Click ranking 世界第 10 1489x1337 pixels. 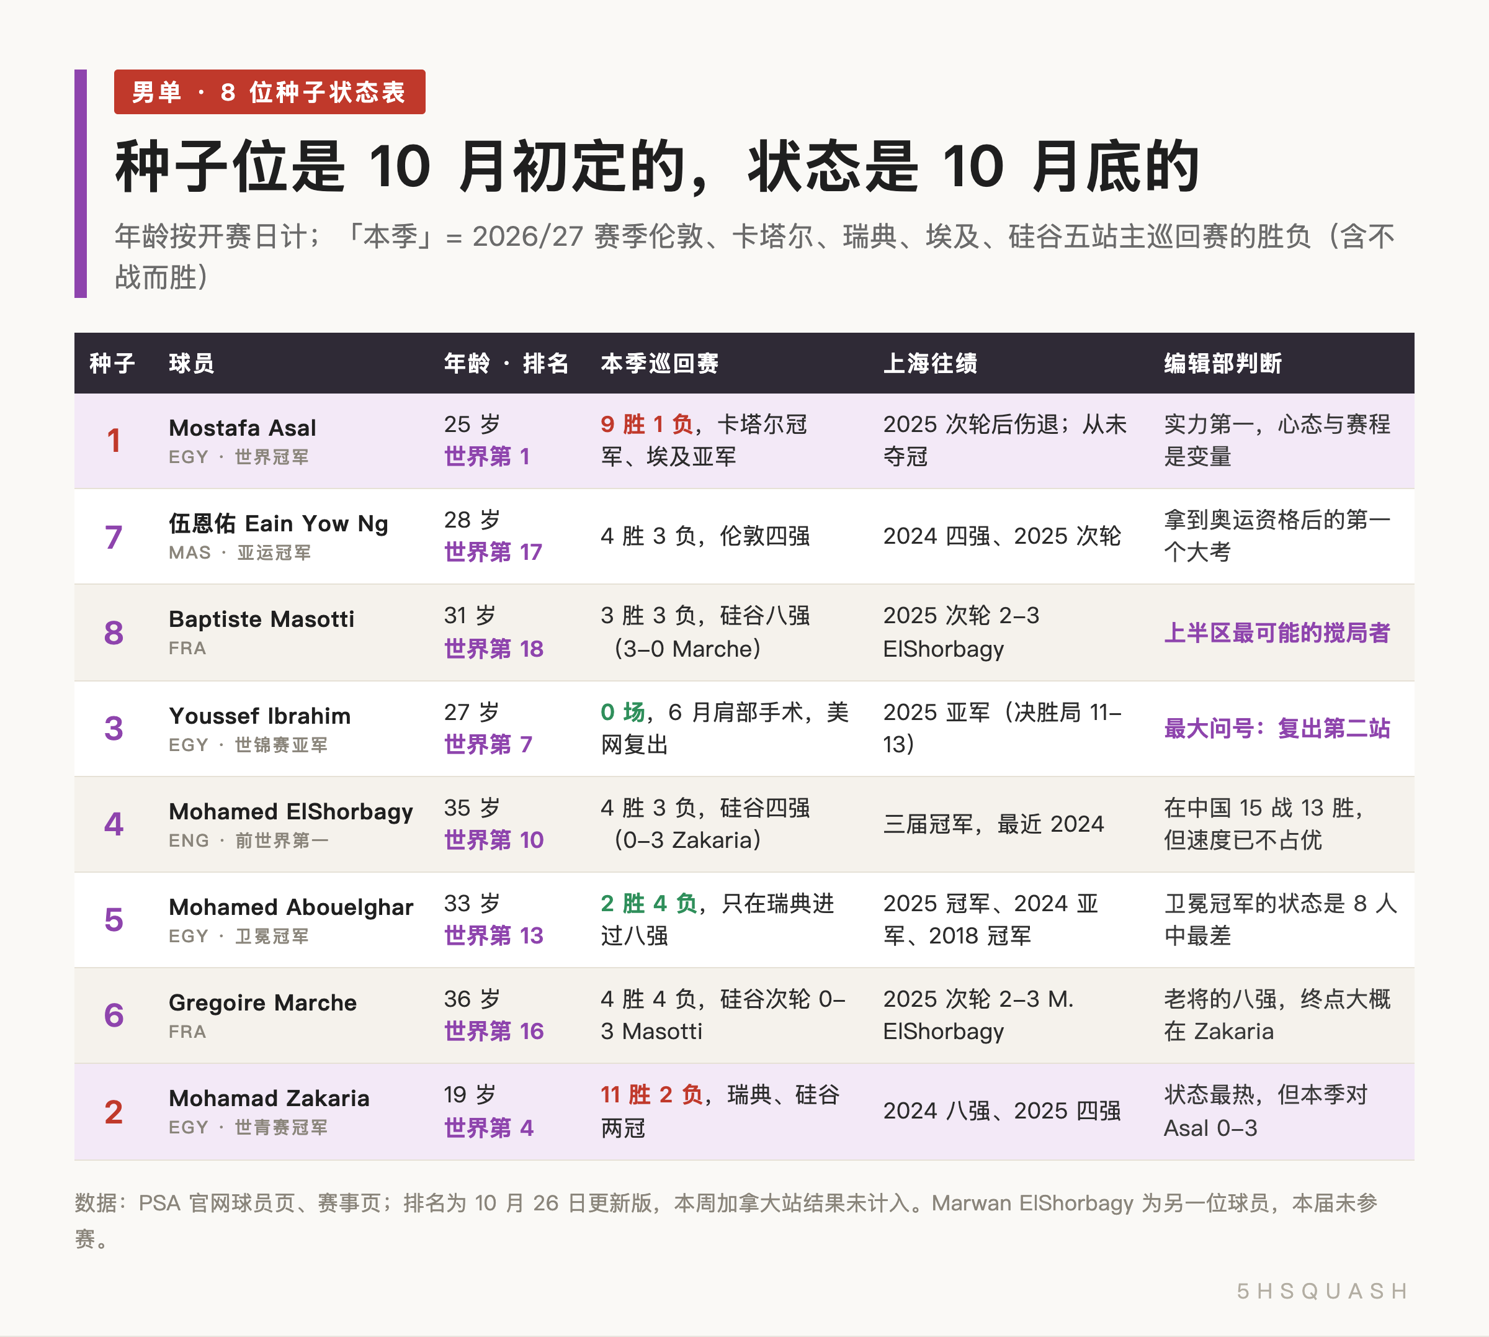click(x=493, y=840)
